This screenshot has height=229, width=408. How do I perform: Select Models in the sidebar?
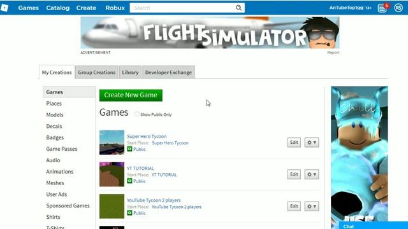click(x=55, y=114)
